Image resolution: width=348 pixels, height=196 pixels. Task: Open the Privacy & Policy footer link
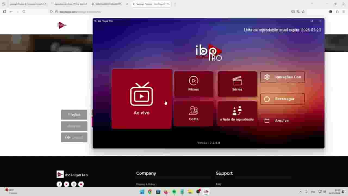[x=145, y=184]
